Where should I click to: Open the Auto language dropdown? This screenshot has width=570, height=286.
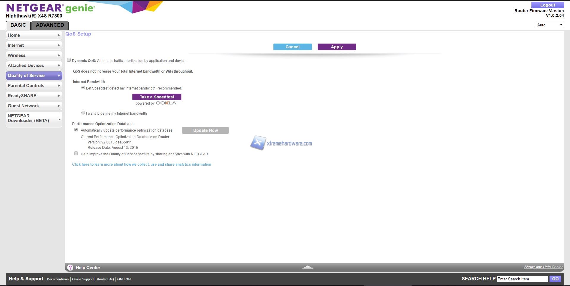point(550,25)
